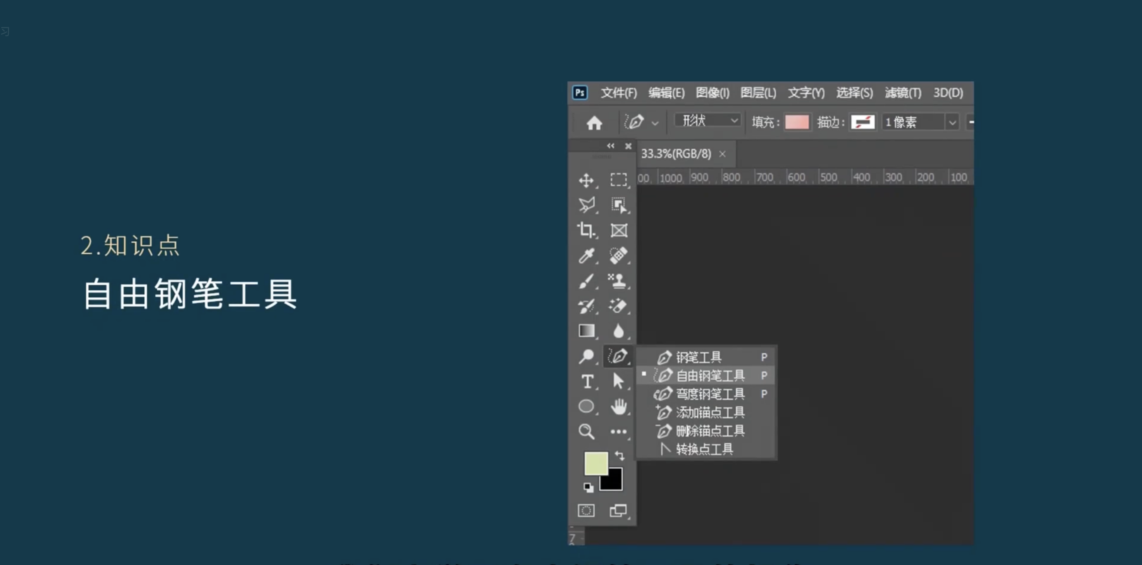Screen dimensions: 1142x565
Task: Select the Eyedropper tool
Action: tap(586, 256)
